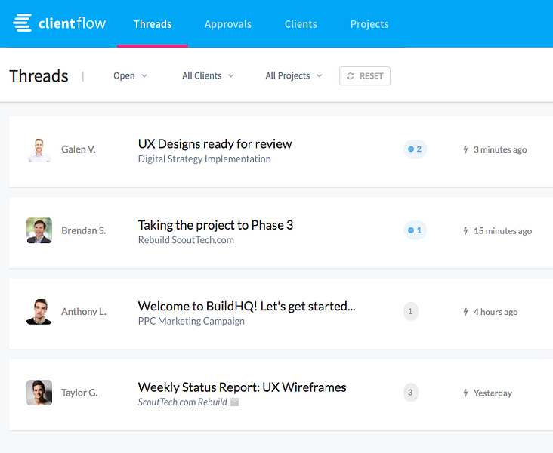Open the 'Open' status filter dropdown
Screen dimensions: 553x453
tap(130, 75)
